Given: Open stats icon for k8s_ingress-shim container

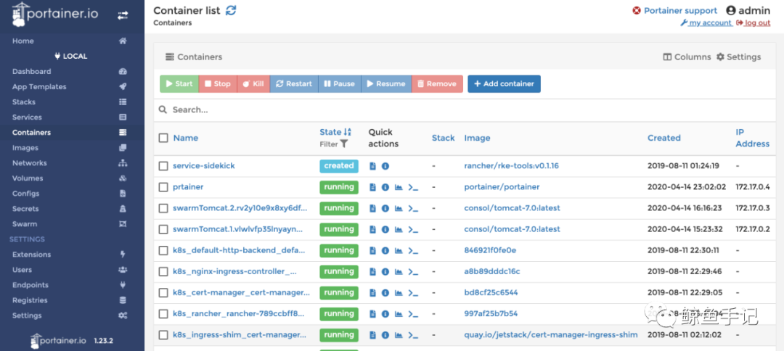Looking at the screenshot, I should [x=399, y=335].
